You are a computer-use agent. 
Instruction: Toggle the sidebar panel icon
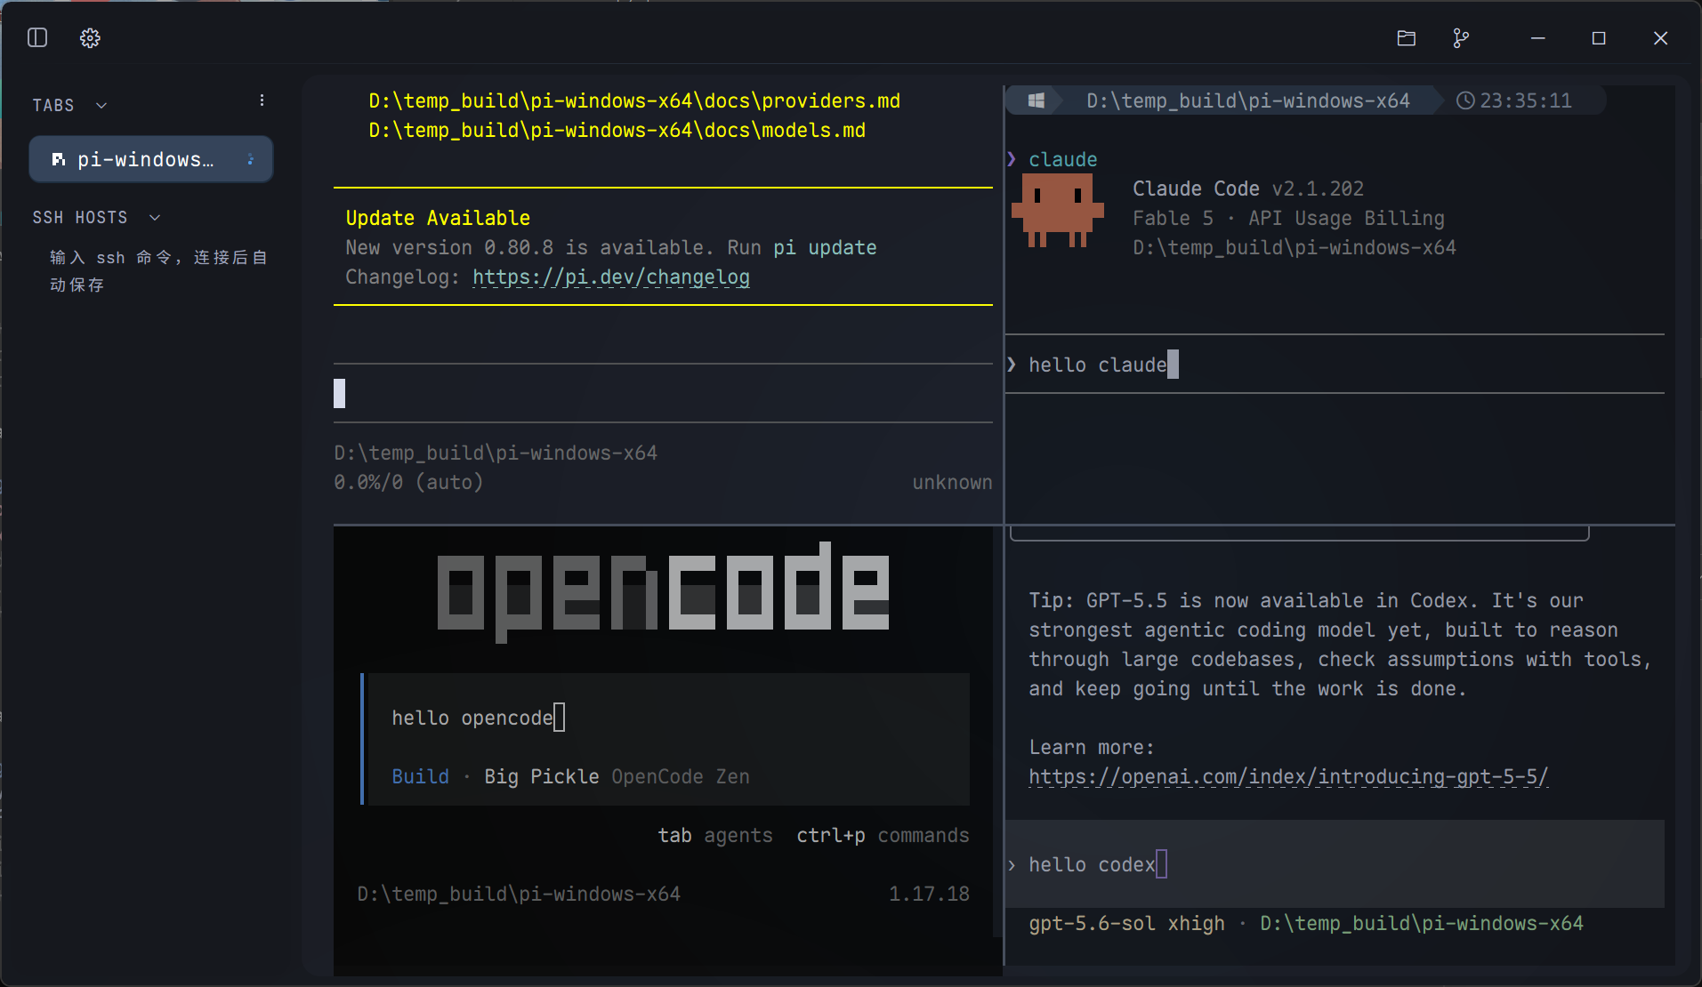pyautogui.click(x=37, y=37)
